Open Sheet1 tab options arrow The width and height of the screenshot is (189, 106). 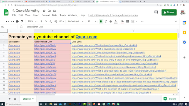(x=33, y=99)
